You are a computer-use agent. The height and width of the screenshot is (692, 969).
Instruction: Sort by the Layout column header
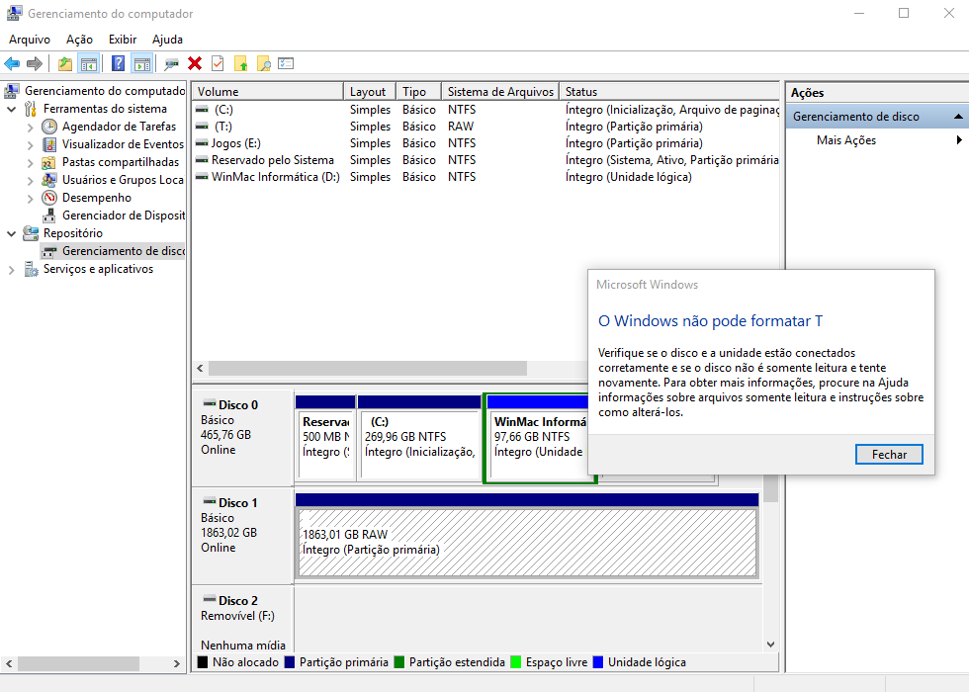coord(370,91)
